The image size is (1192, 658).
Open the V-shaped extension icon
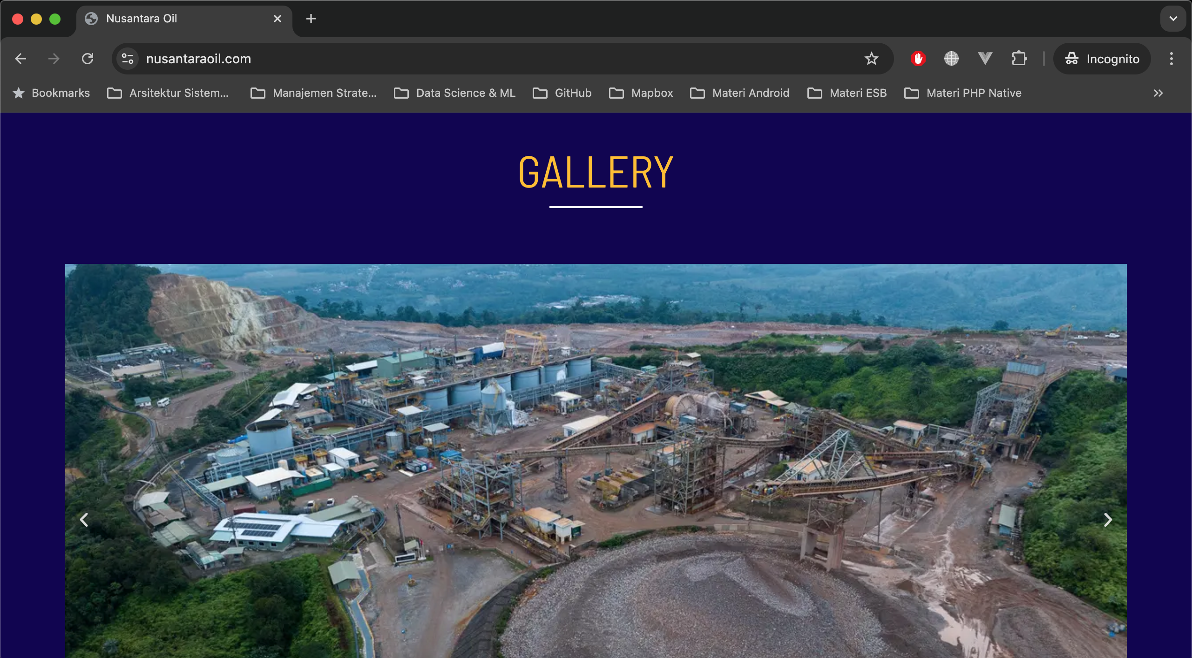click(x=985, y=59)
